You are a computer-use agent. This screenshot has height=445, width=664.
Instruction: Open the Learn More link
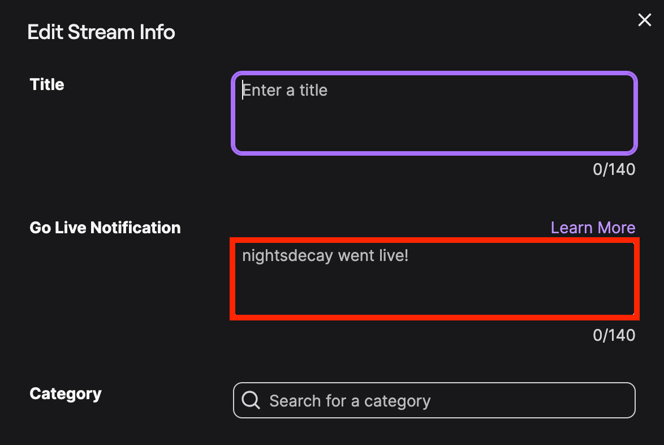tap(593, 228)
